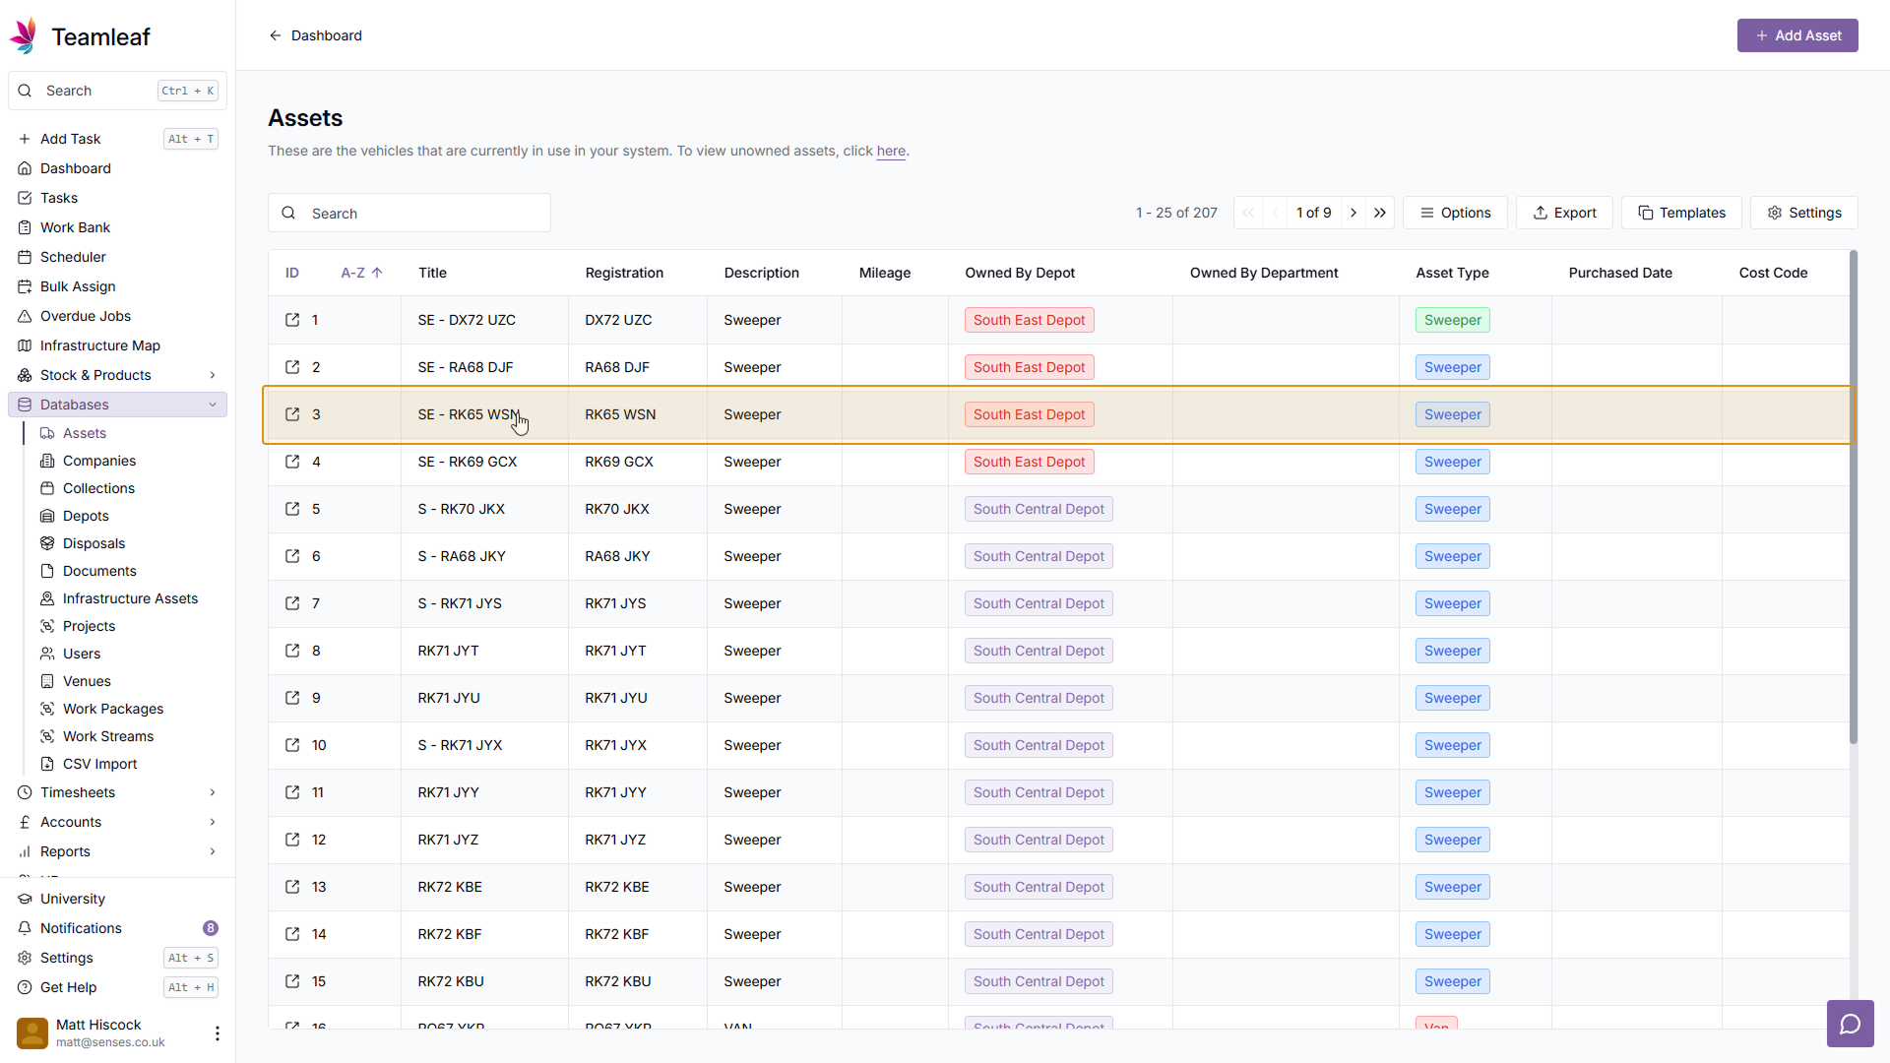
Task: Open the chat support bubble icon
Action: tap(1850, 1024)
